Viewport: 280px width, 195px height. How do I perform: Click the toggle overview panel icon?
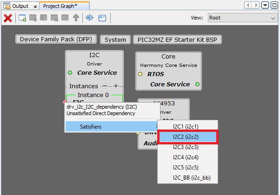tap(102, 18)
